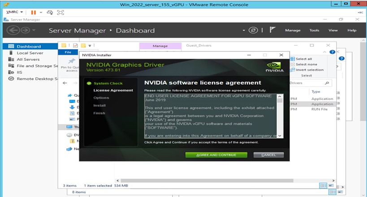The width and height of the screenshot is (367, 197).
Task: Click new folder icon in Explorer title bar
Action: 83,45
